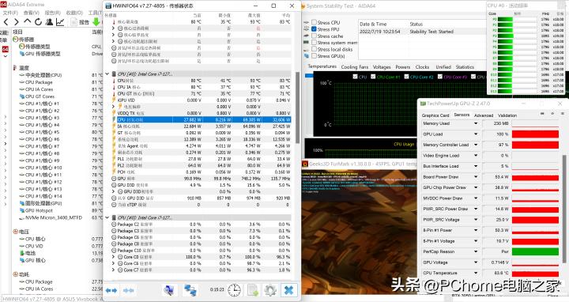569x302 pixels.
Task: Open the 文件(F) menu in AIDA64
Action: 10,13
